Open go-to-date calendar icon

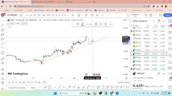pyautogui.click(x=44, y=82)
